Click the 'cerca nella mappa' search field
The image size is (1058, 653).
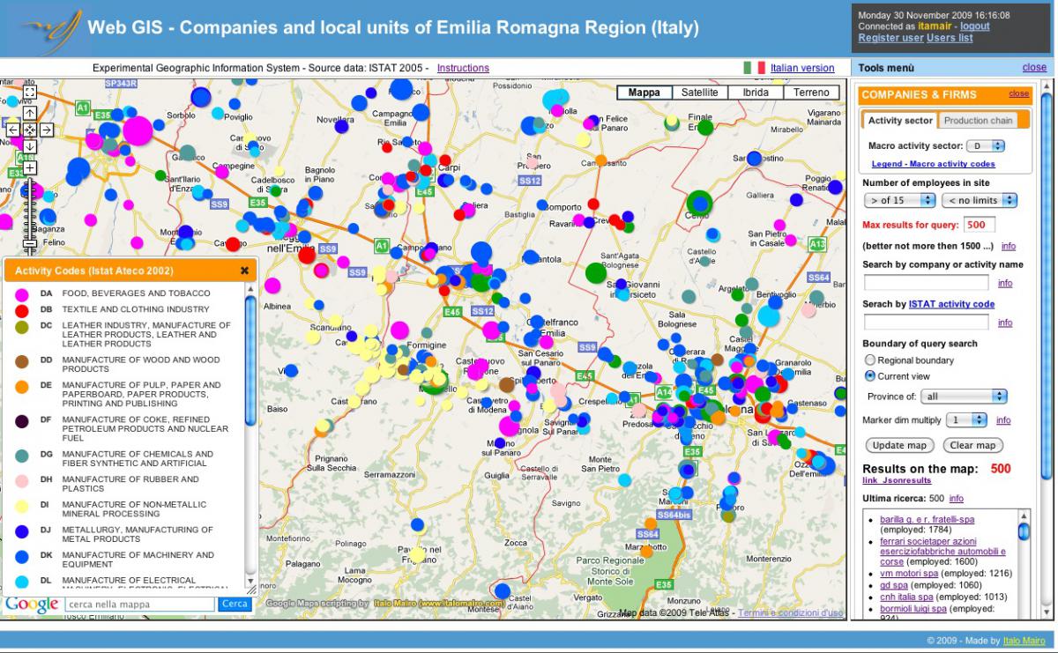[140, 605]
